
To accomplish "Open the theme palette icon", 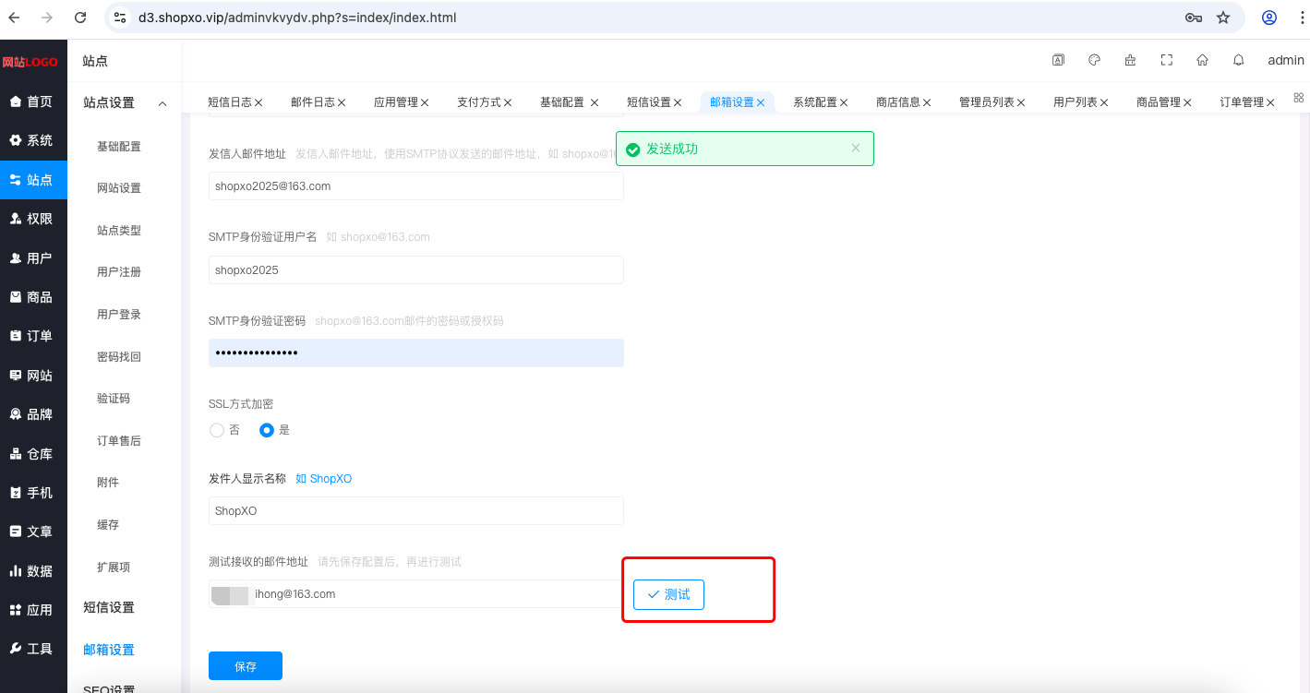I will [1095, 60].
